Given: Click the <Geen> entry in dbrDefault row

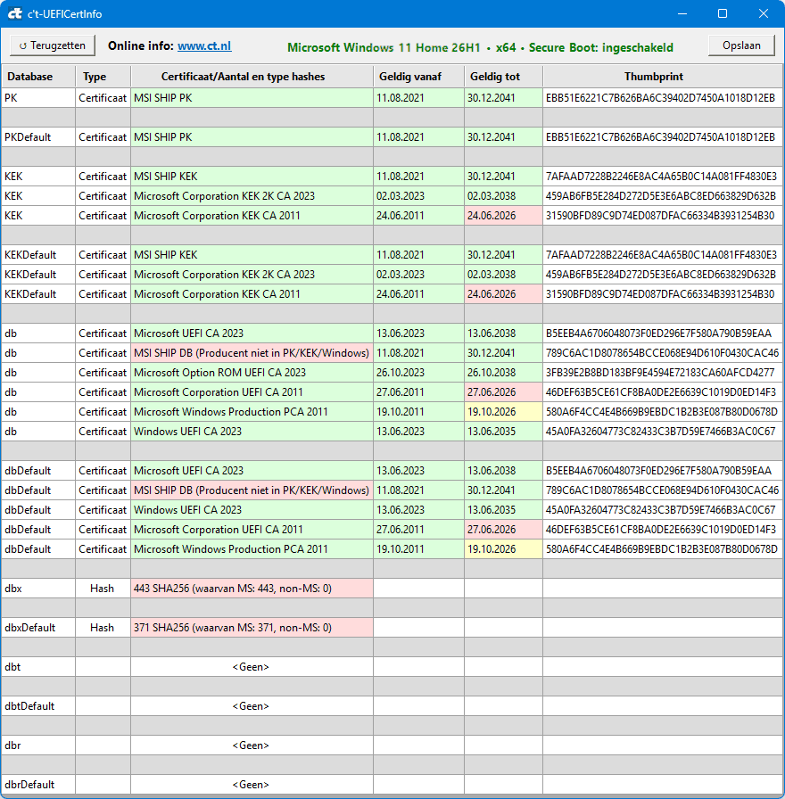Looking at the screenshot, I should pyautogui.click(x=252, y=785).
